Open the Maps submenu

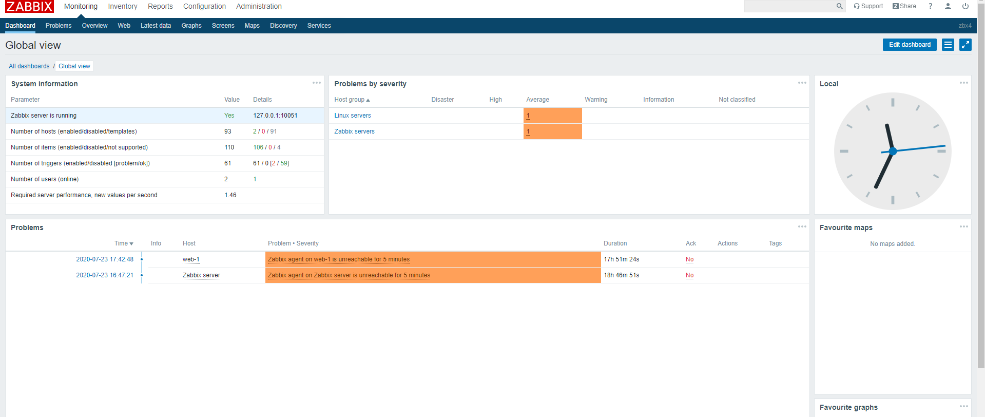252,26
